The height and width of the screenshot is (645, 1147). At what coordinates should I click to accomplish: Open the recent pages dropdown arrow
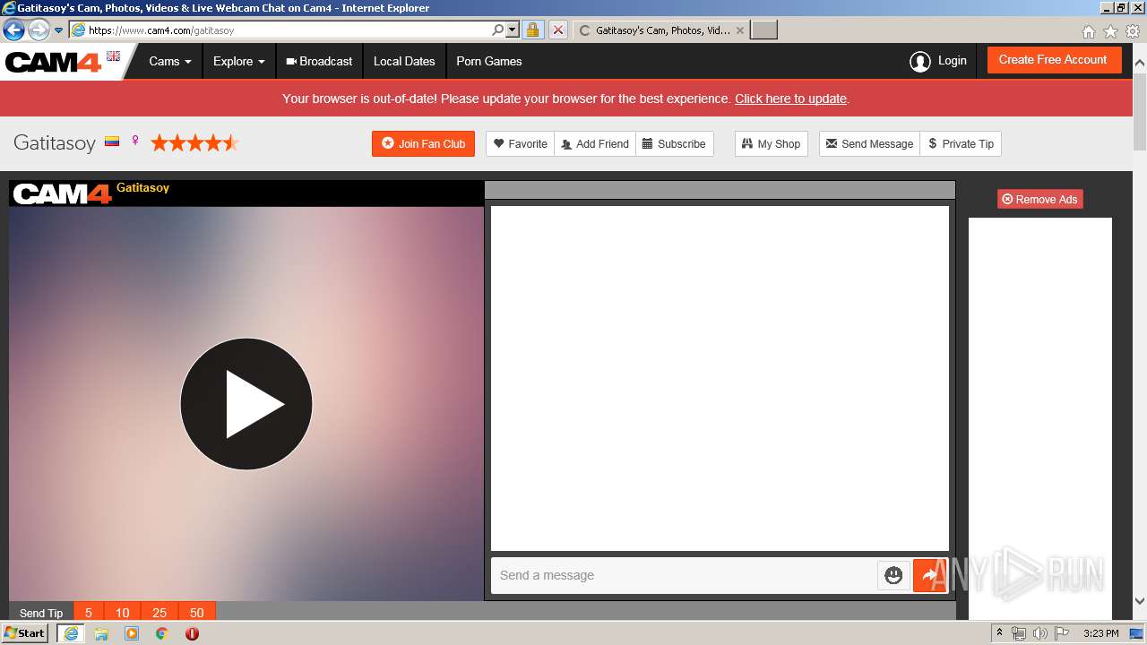pos(59,30)
